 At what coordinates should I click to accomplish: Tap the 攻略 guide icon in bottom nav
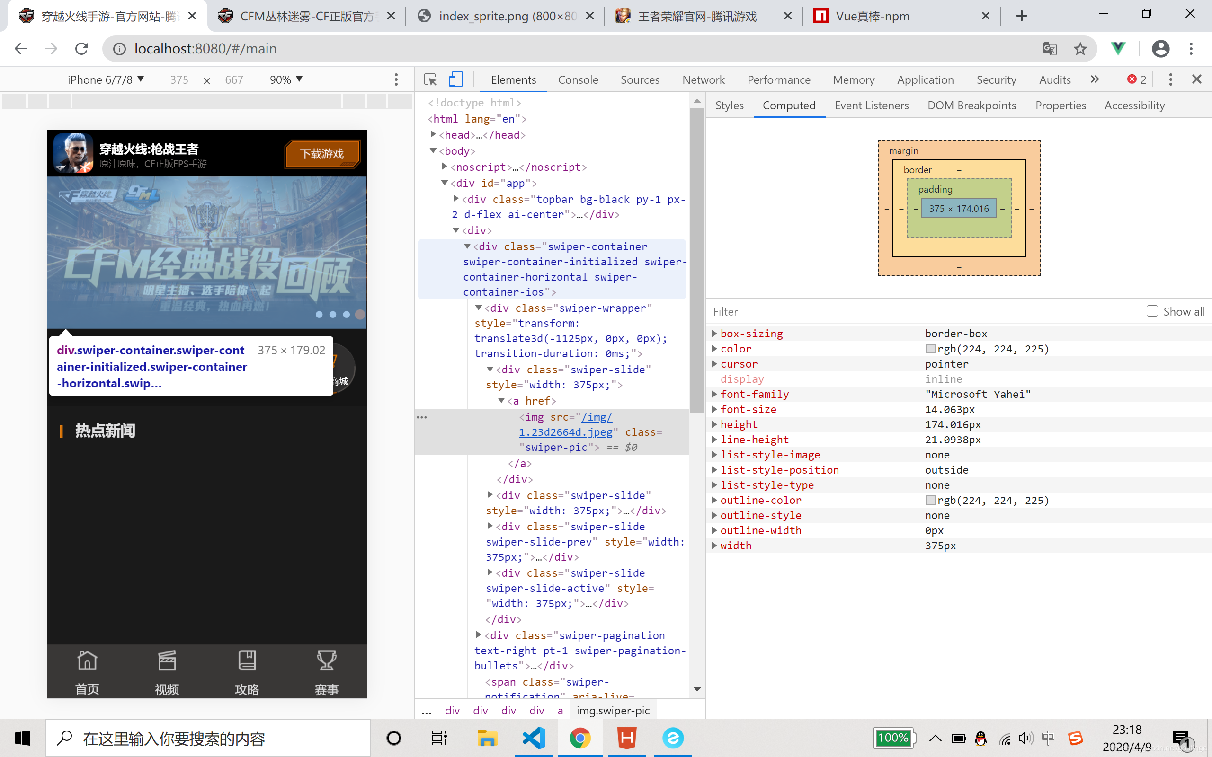[x=247, y=661]
